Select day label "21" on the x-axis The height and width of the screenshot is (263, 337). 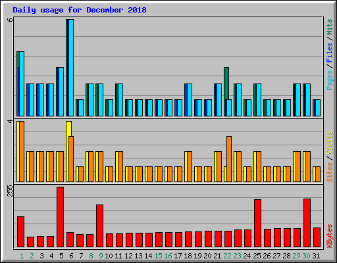pyautogui.click(x=217, y=256)
